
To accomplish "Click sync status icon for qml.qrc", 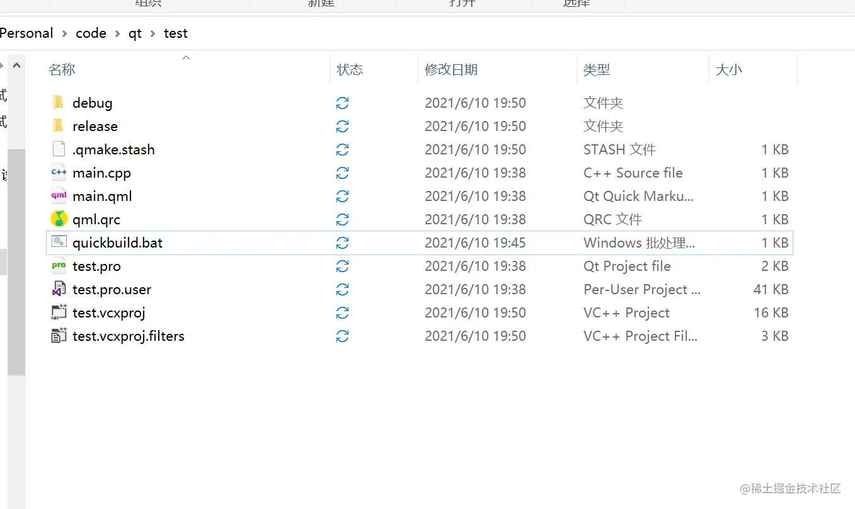I will [x=342, y=219].
